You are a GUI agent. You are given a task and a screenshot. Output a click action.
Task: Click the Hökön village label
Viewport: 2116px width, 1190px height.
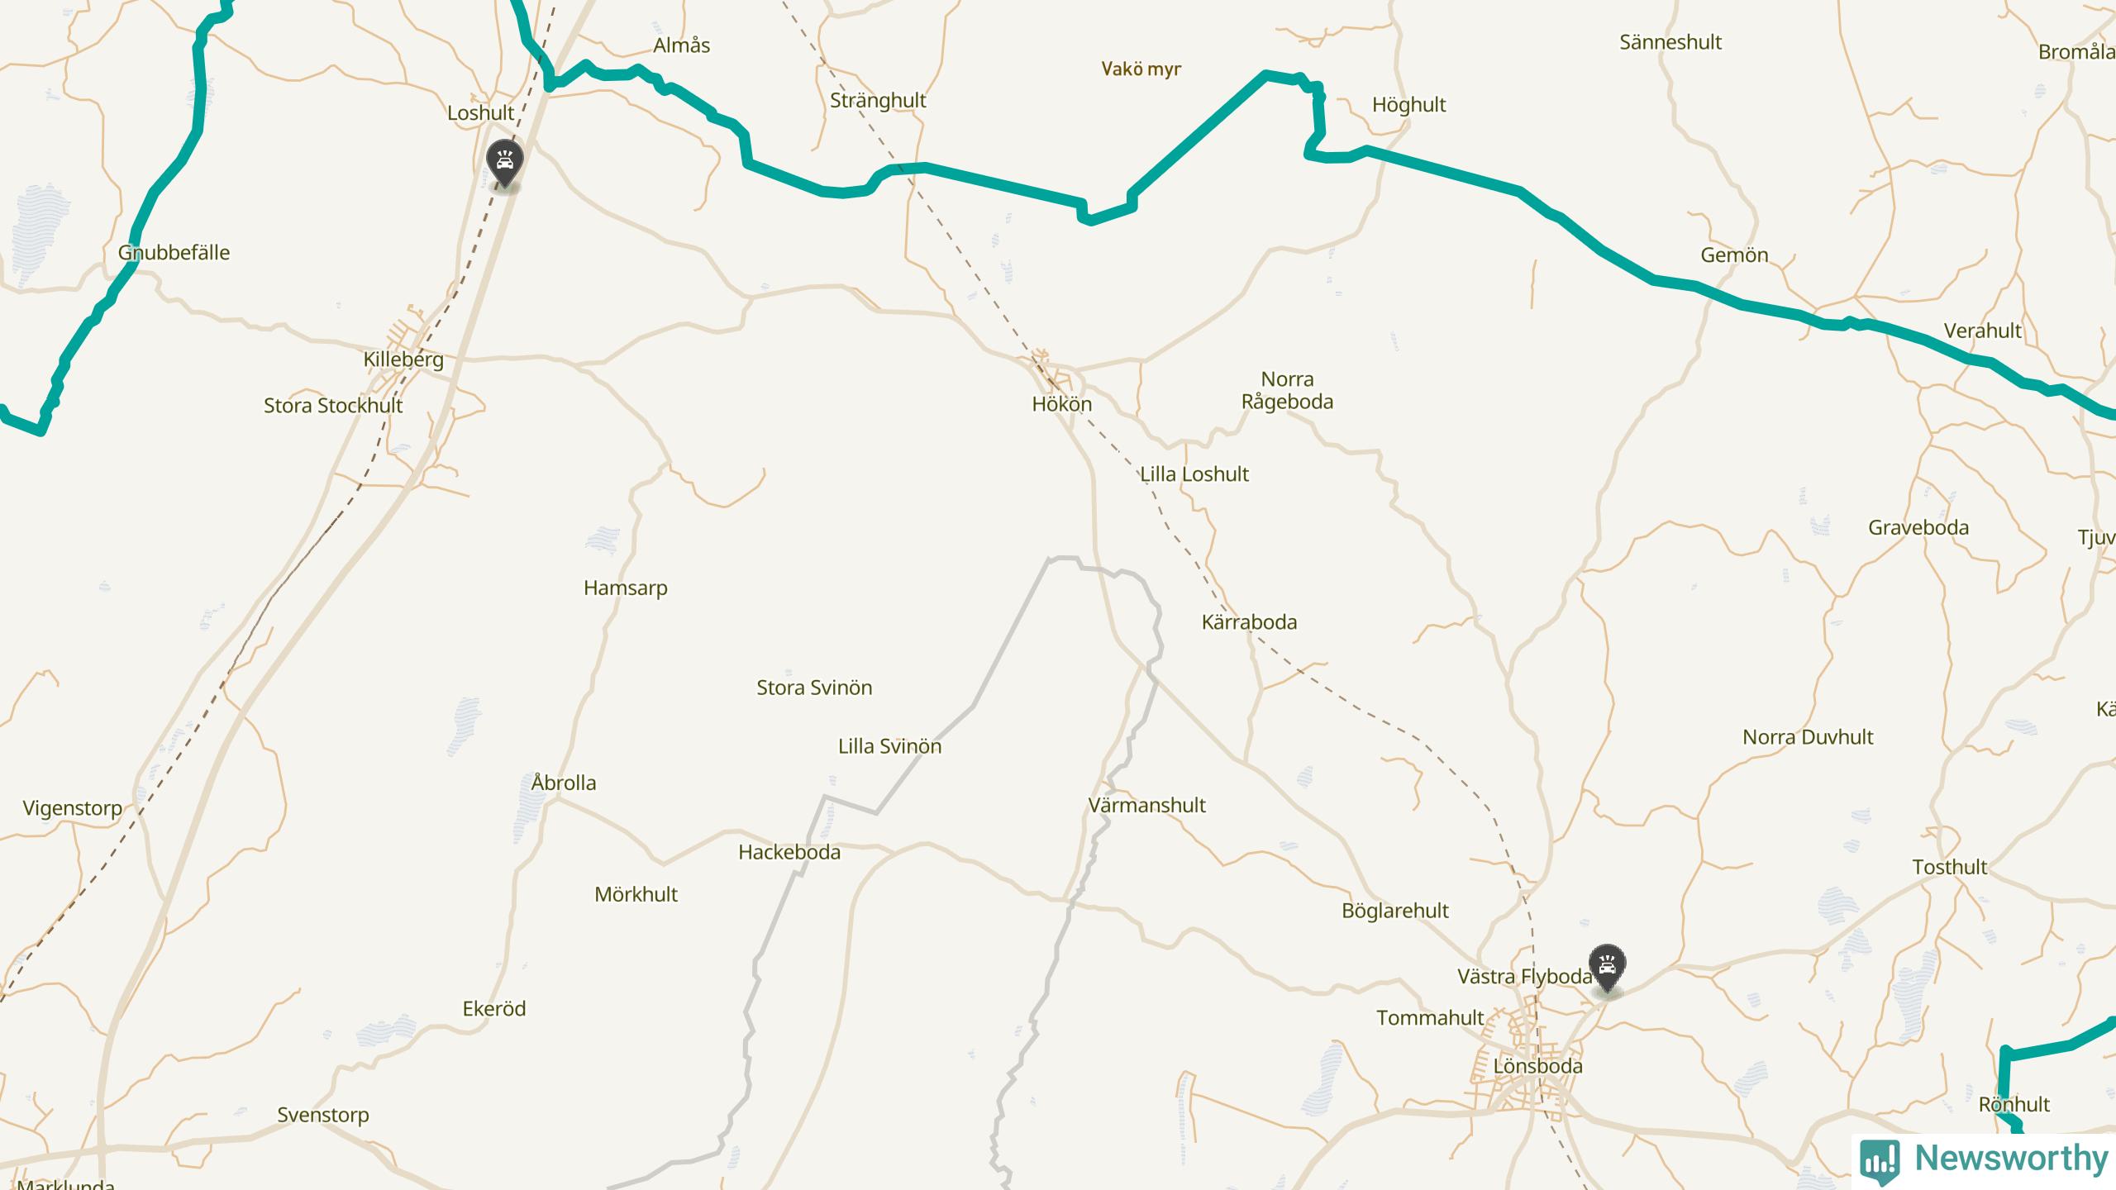pyautogui.click(x=1062, y=404)
